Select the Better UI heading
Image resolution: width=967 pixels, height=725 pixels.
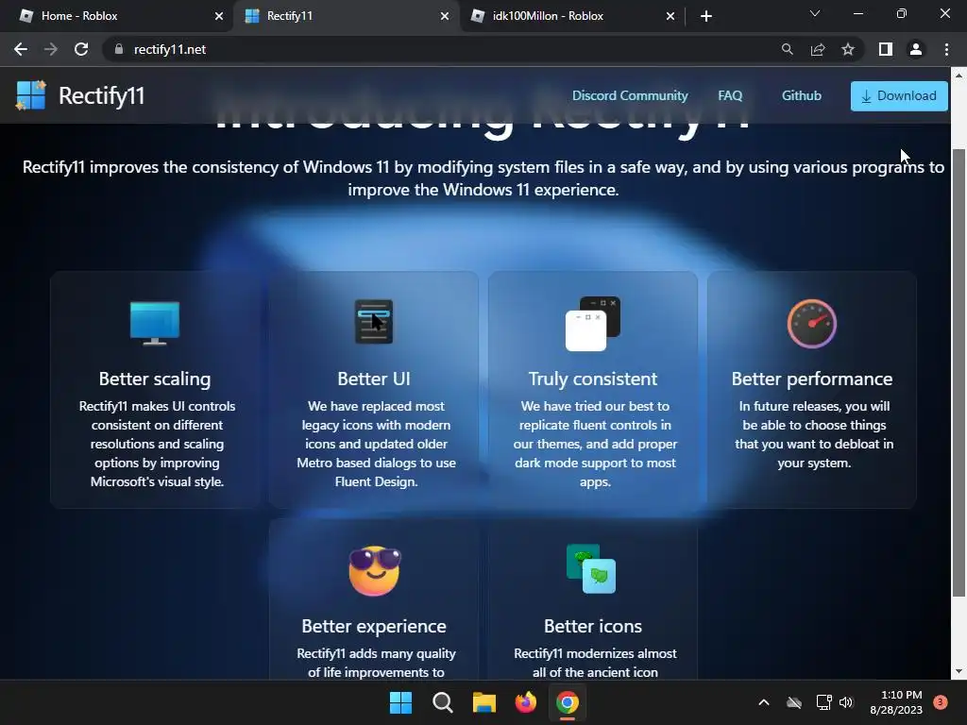pyautogui.click(x=374, y=379)
